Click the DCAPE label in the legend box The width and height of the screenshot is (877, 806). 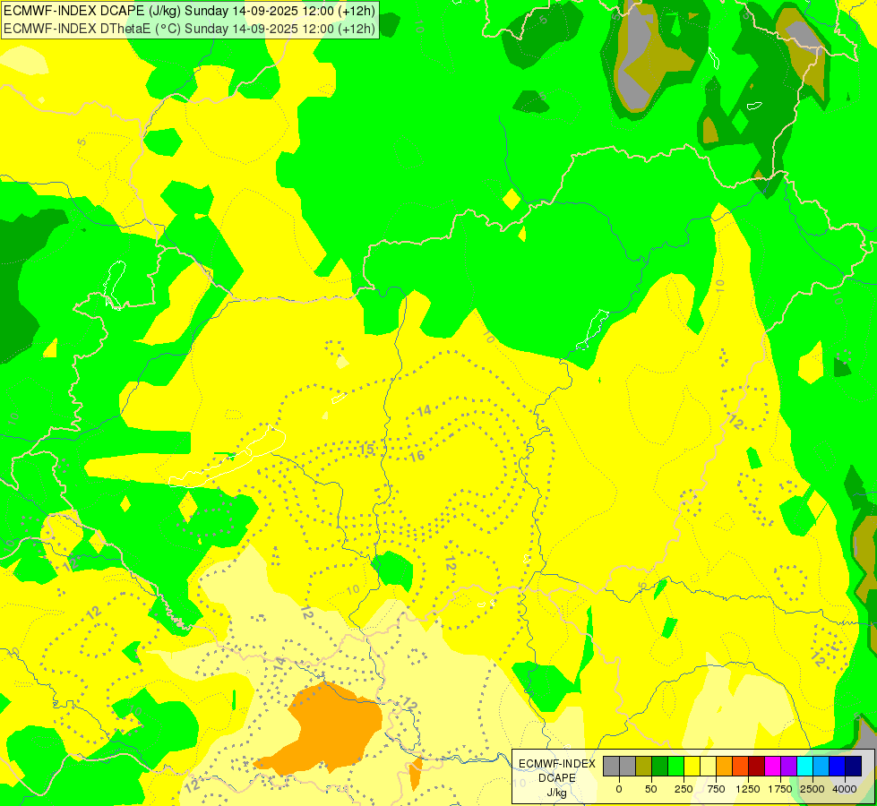tap(557, 778)
